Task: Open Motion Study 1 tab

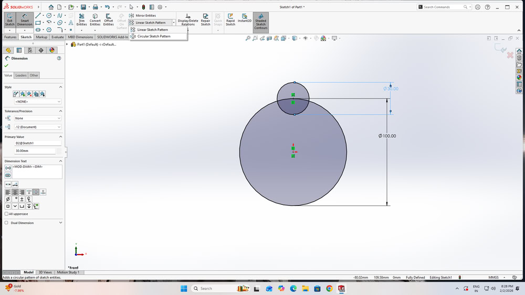Action: point(68,272)
